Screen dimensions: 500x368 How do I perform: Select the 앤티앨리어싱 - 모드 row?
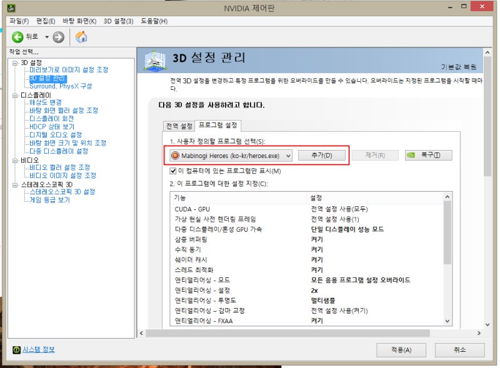click(307, 281)
